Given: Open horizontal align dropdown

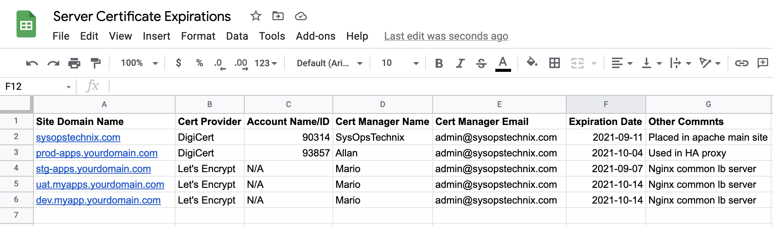Looking at the screenshot, I should tap(622, 63).
